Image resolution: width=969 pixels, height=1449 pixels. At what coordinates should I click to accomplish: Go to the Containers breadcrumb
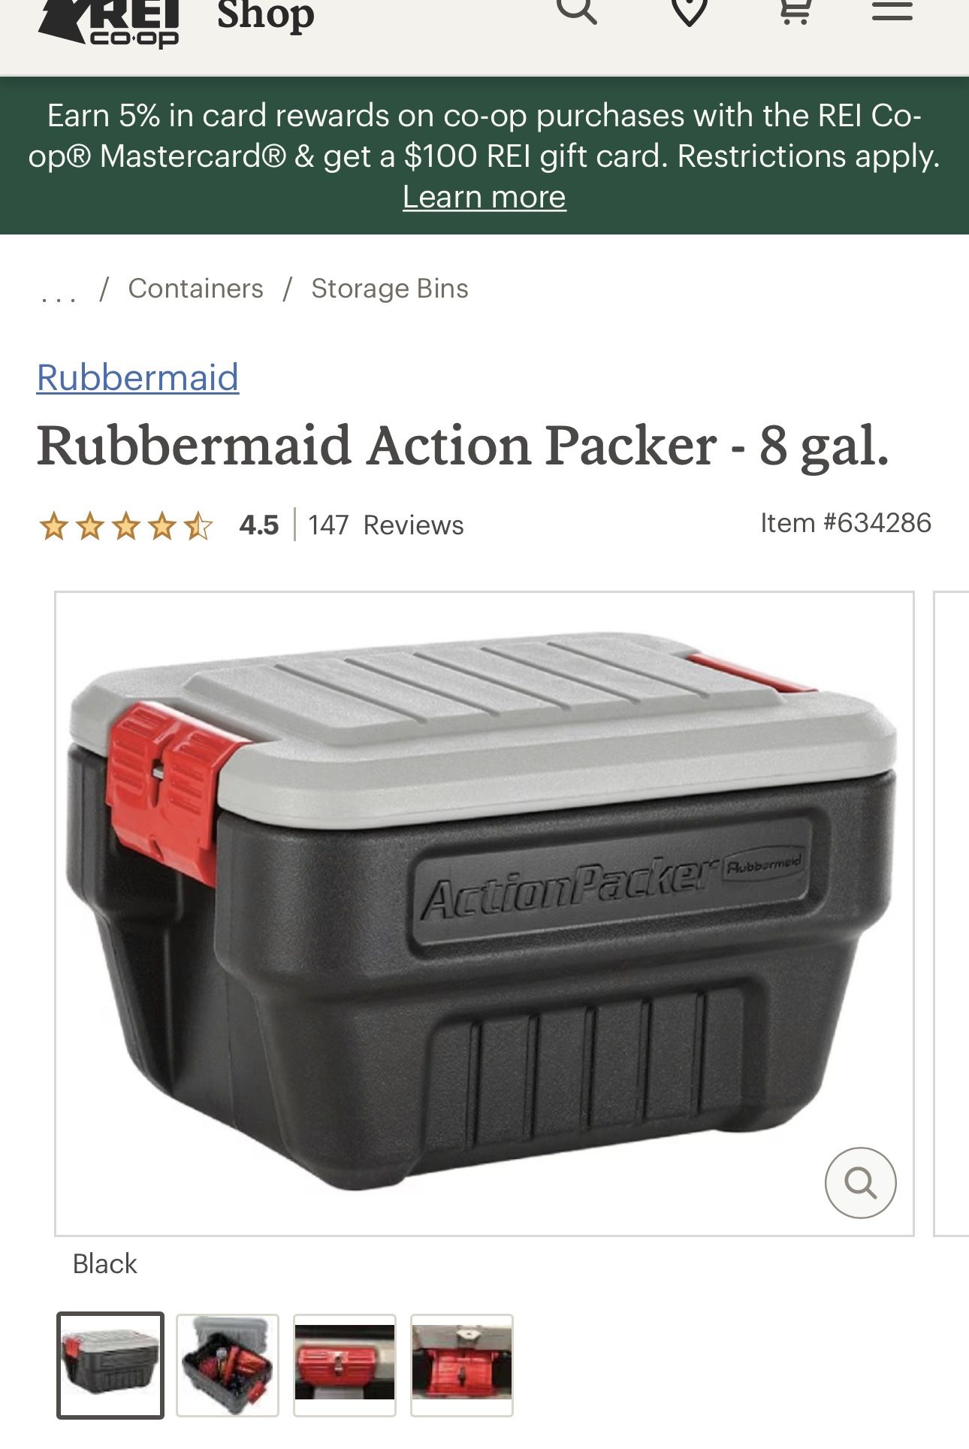[195, 289]
